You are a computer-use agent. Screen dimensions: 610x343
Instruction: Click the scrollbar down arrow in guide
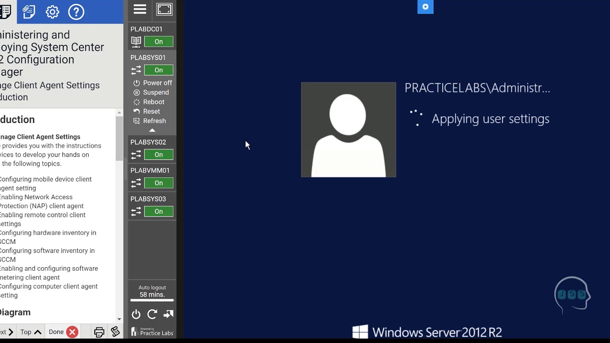(119, 320)
